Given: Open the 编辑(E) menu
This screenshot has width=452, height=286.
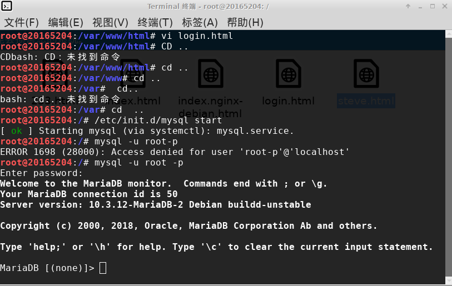Looking at the screenshot, I should coord(66,22).
